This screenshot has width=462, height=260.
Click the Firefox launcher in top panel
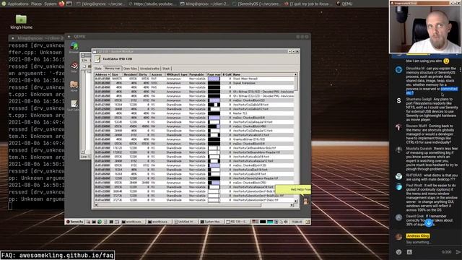(x=61, y=4)
